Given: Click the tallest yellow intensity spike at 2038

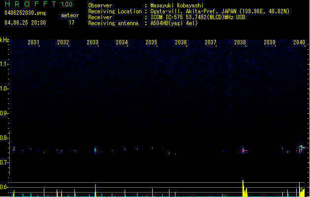Looking at the screenshot, I should 243,189.
